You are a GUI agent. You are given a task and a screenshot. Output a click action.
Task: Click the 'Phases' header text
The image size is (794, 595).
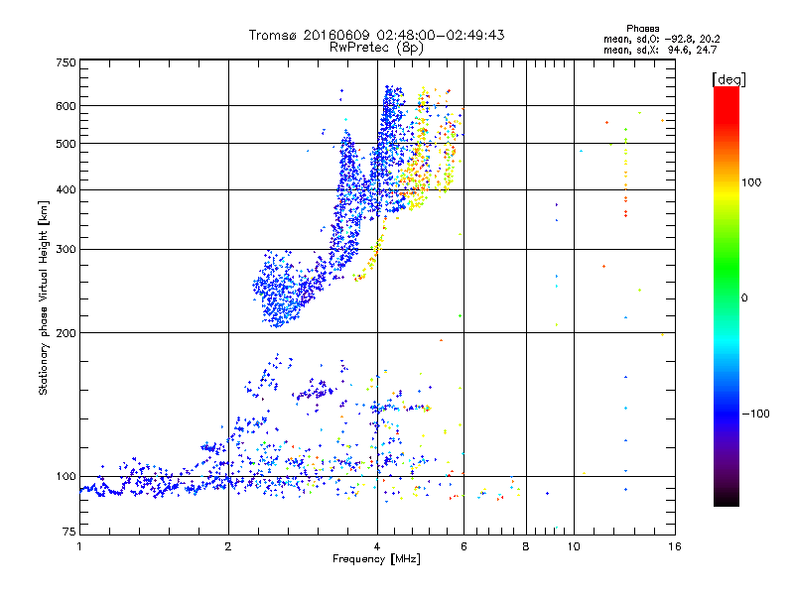642,29
